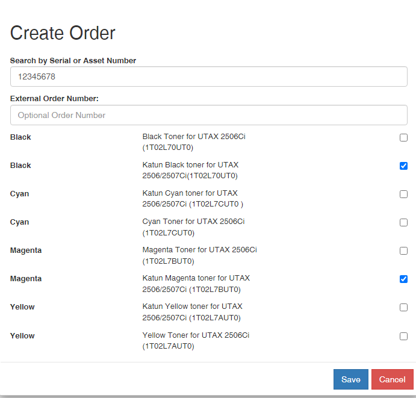This screenshot has width=416, height=398.
Task: Uncheck the Katun Magenta toner checkbox
Action: pos(403,279)
